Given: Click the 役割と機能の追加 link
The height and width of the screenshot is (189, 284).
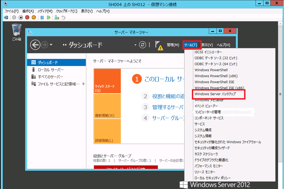Looking at the screenshot, I should pos(168,96).
